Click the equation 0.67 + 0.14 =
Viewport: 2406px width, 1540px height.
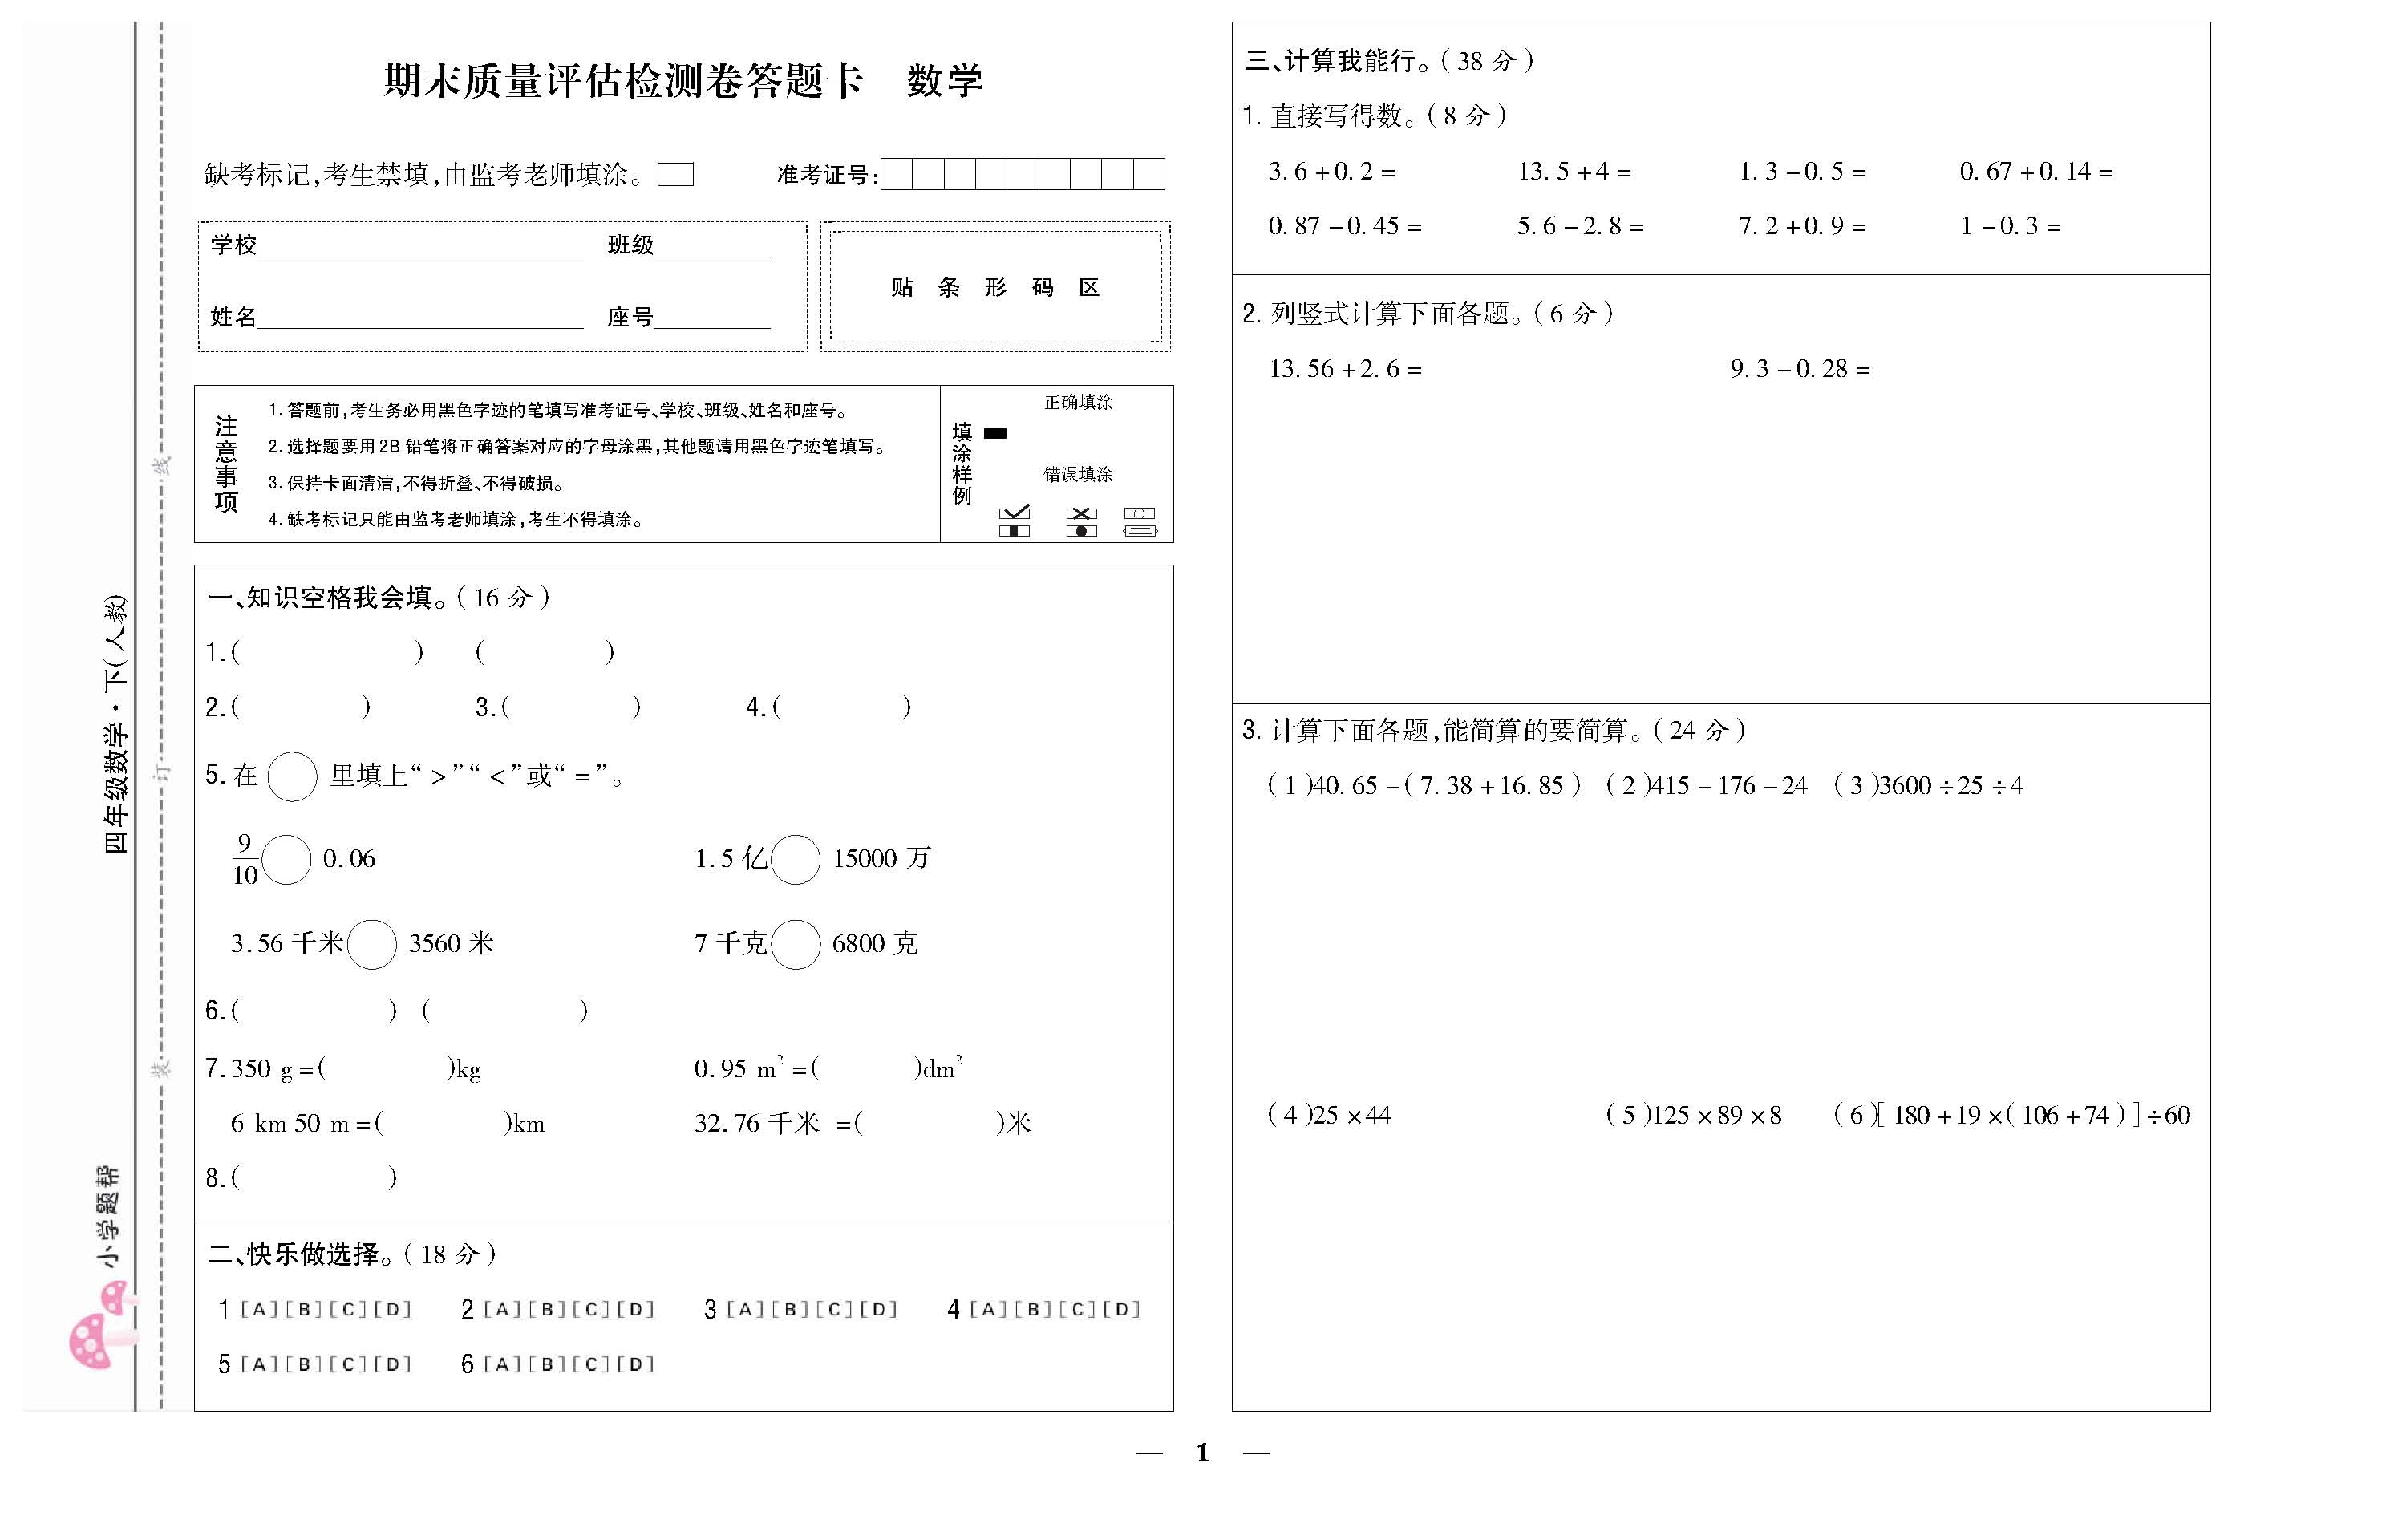click(2036, 172)
